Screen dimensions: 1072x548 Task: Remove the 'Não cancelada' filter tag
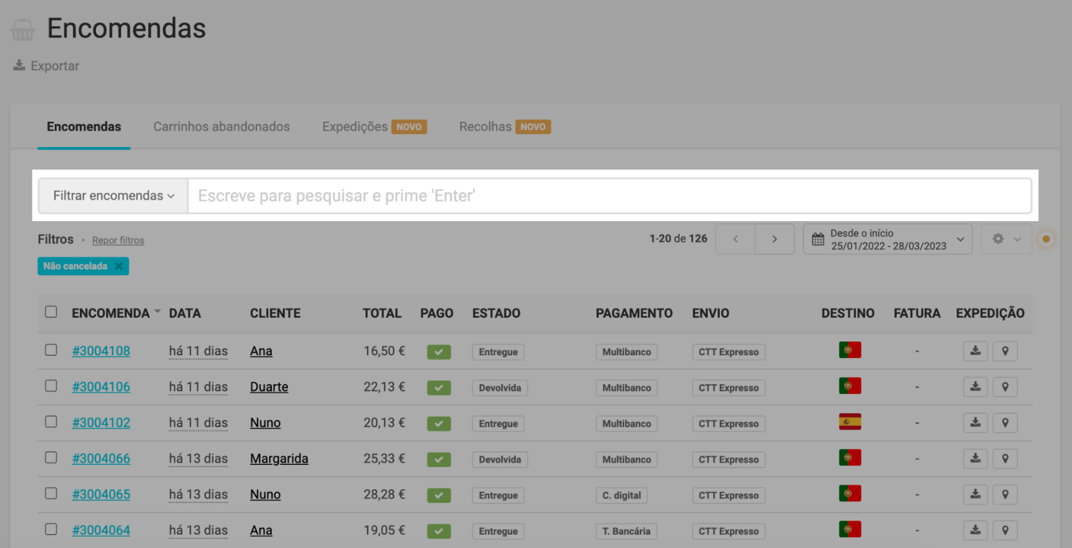point(119,266)
